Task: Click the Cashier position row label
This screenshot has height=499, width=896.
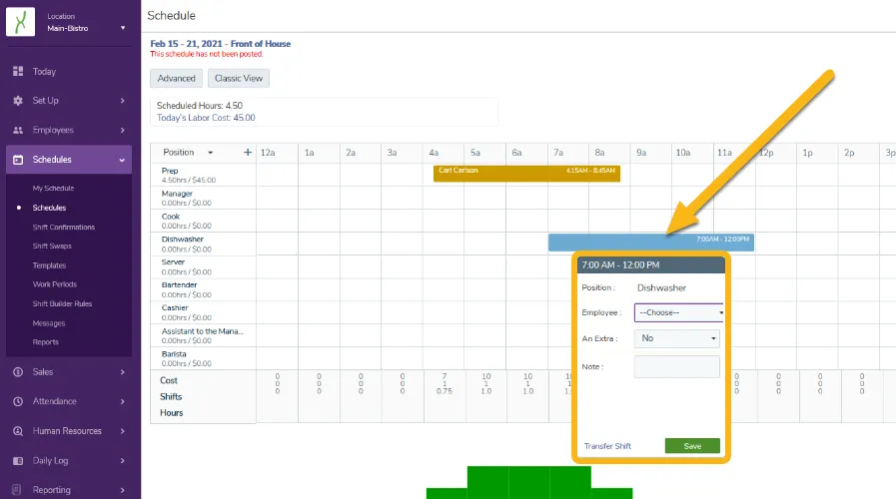Action: pyautogui.click(x=174, y=307)
